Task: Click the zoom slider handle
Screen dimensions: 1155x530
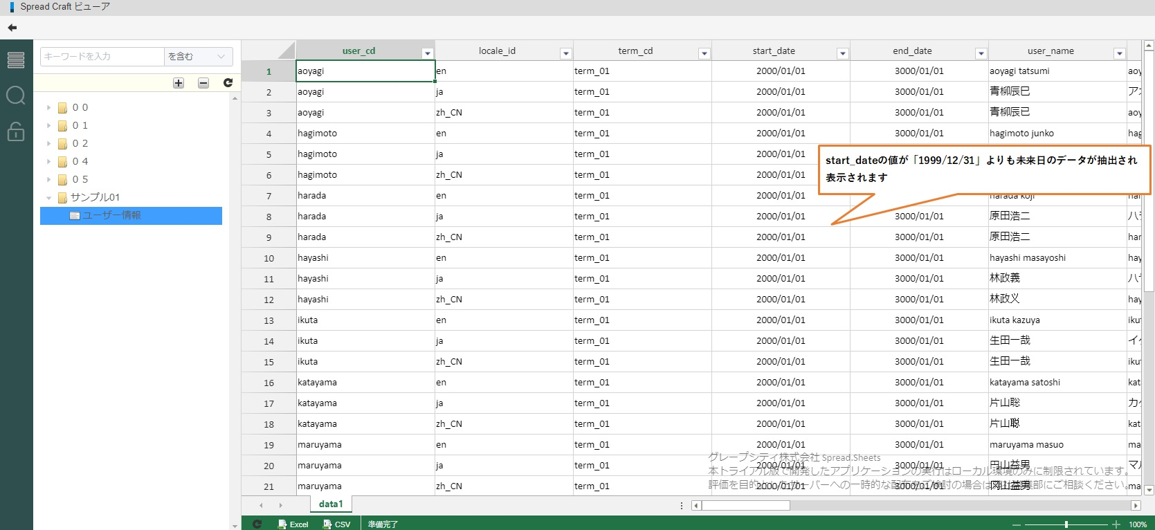Action: (x=1066, y=524)
